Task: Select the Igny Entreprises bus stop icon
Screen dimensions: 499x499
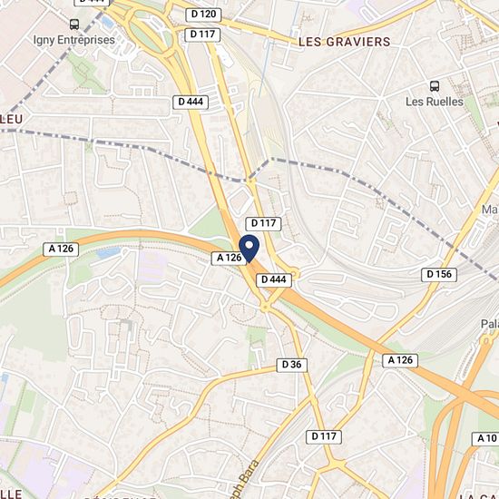Action: pos(74,24)
